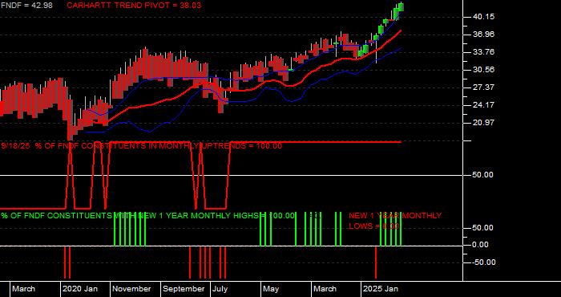Select the May time axis marker
561x297 pixels.
[x=271, y=289]
